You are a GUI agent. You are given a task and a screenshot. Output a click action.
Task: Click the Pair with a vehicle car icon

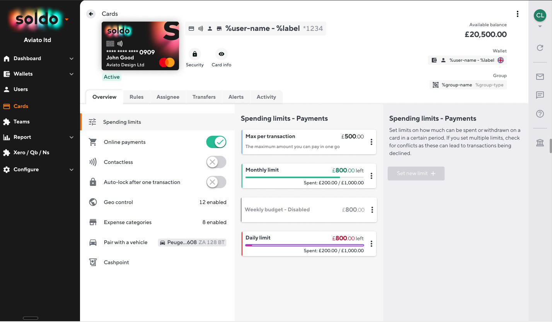93,242
